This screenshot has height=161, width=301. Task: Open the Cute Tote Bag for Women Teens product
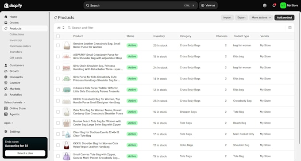point(98,112)
